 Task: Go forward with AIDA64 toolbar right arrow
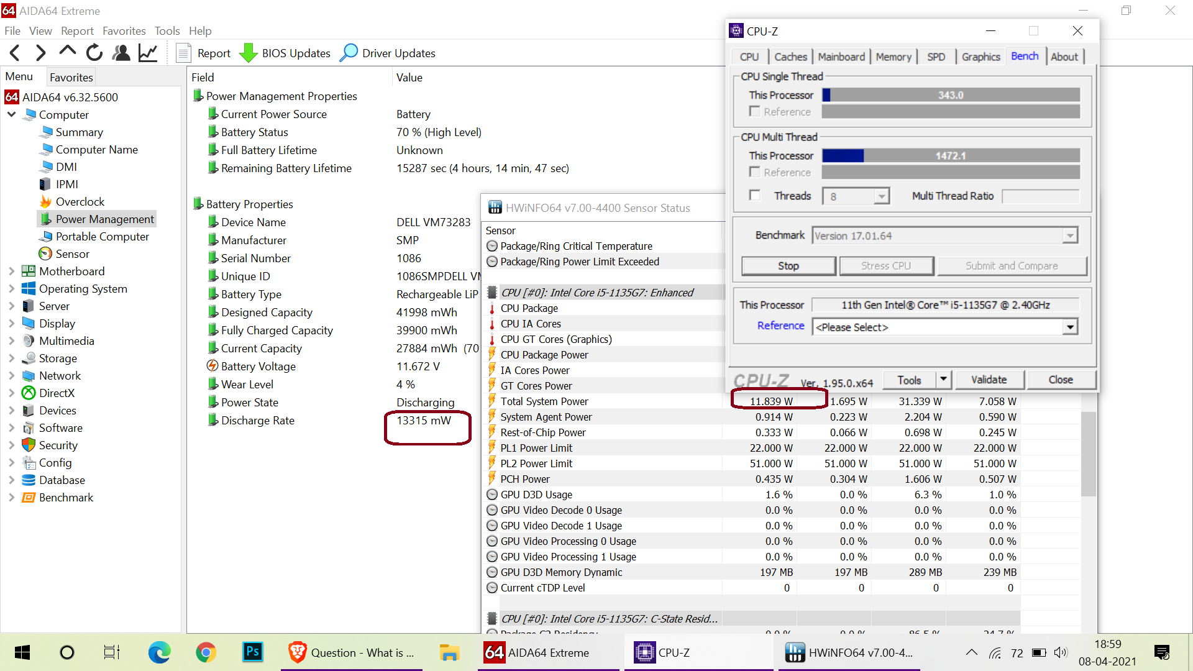(x=41, y=53)
